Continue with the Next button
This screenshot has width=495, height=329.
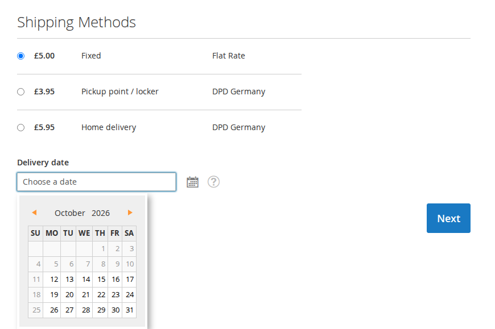[448, 218]
